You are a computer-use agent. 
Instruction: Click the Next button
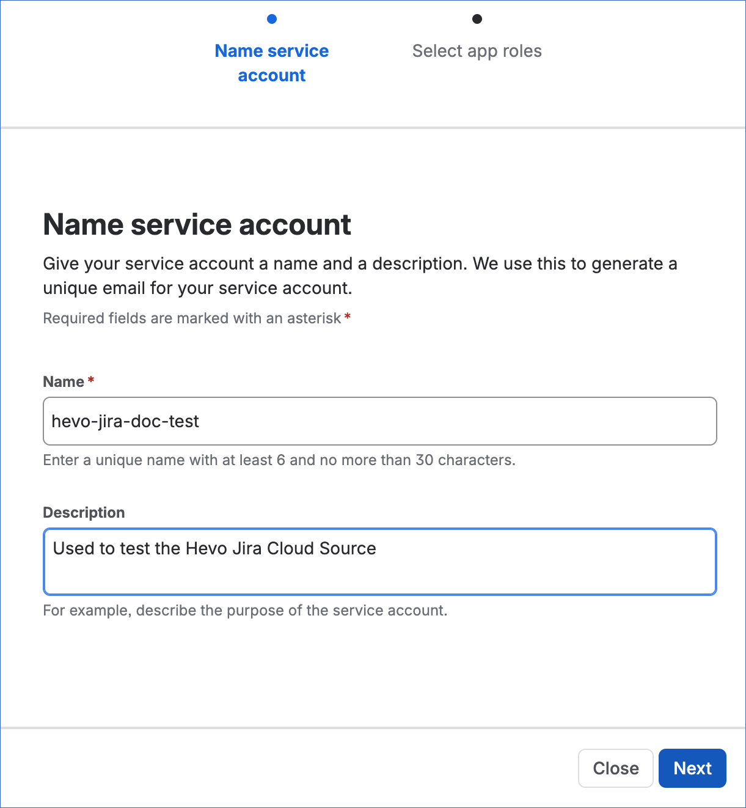tap(692, 768)
